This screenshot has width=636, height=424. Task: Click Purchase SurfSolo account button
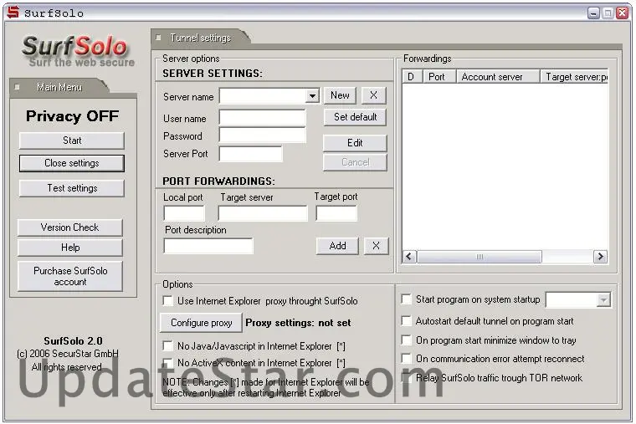point(69,277)
